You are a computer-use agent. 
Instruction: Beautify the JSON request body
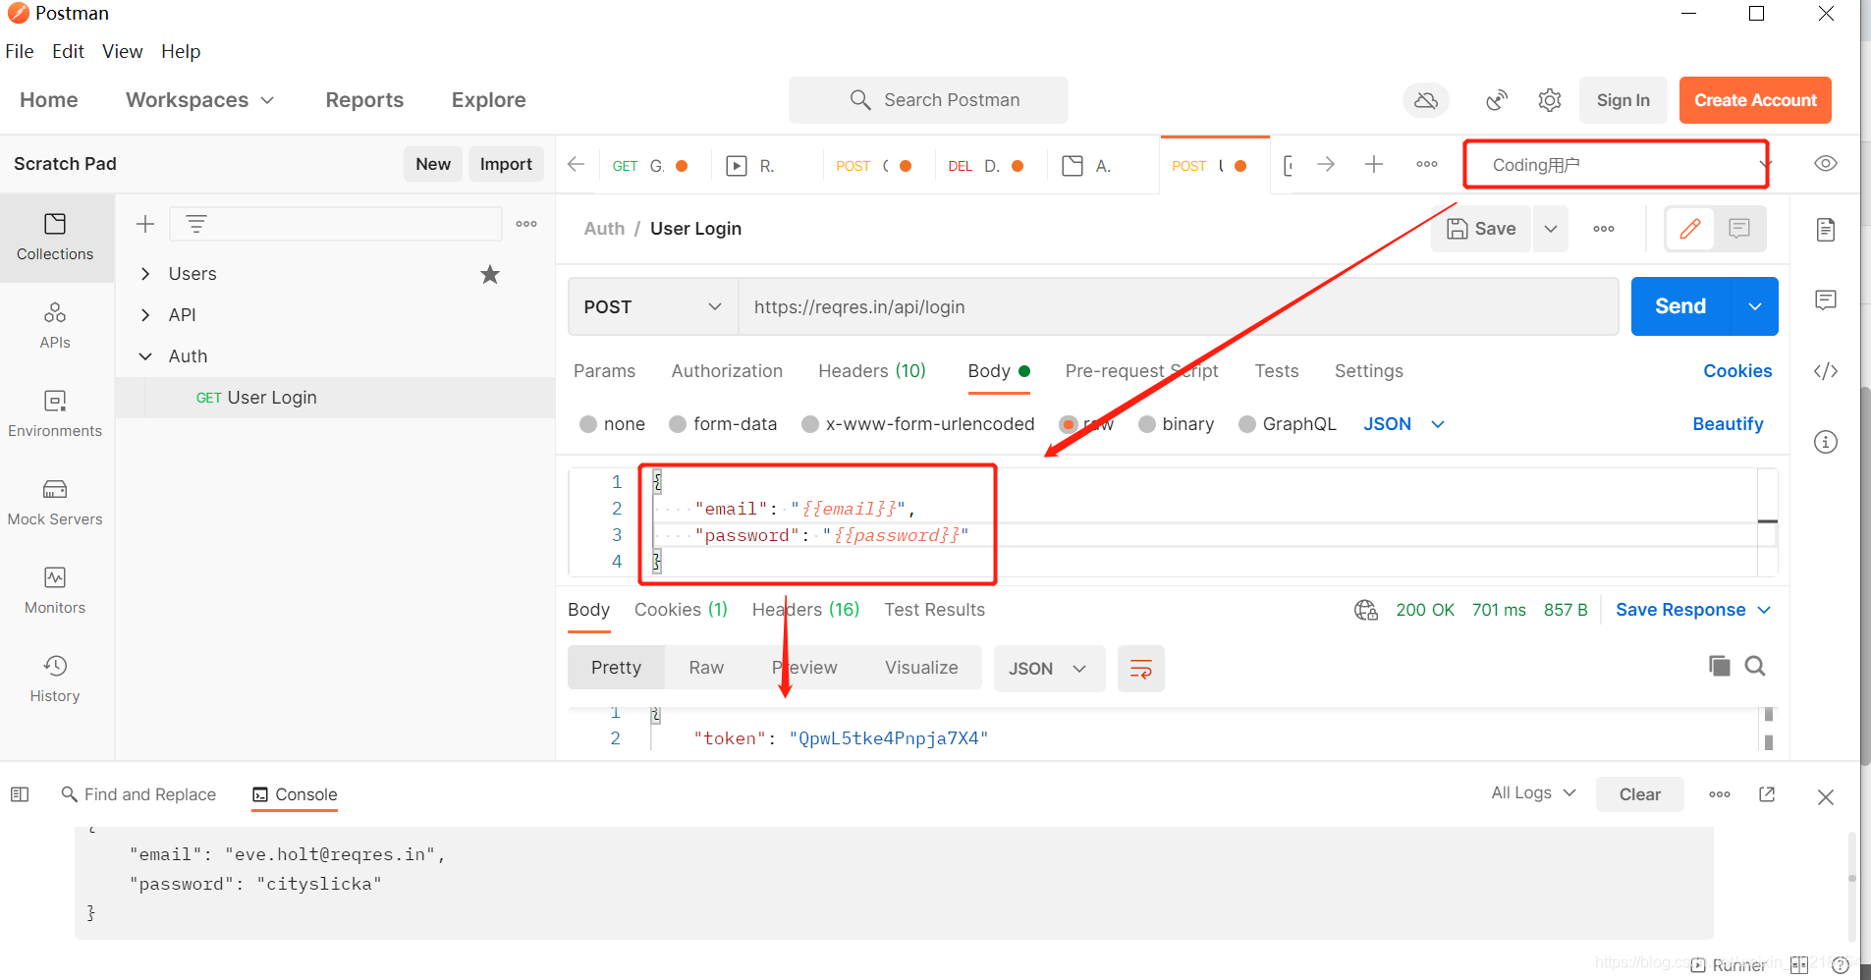pyautogui.click(x=1728, y=423)
